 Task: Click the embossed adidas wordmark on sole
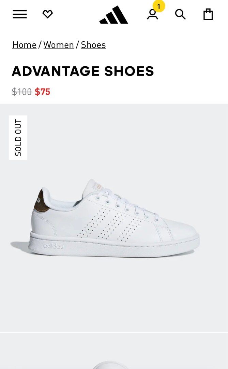coord(53,246)
